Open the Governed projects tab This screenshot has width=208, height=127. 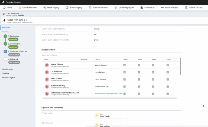click(124, 8)
